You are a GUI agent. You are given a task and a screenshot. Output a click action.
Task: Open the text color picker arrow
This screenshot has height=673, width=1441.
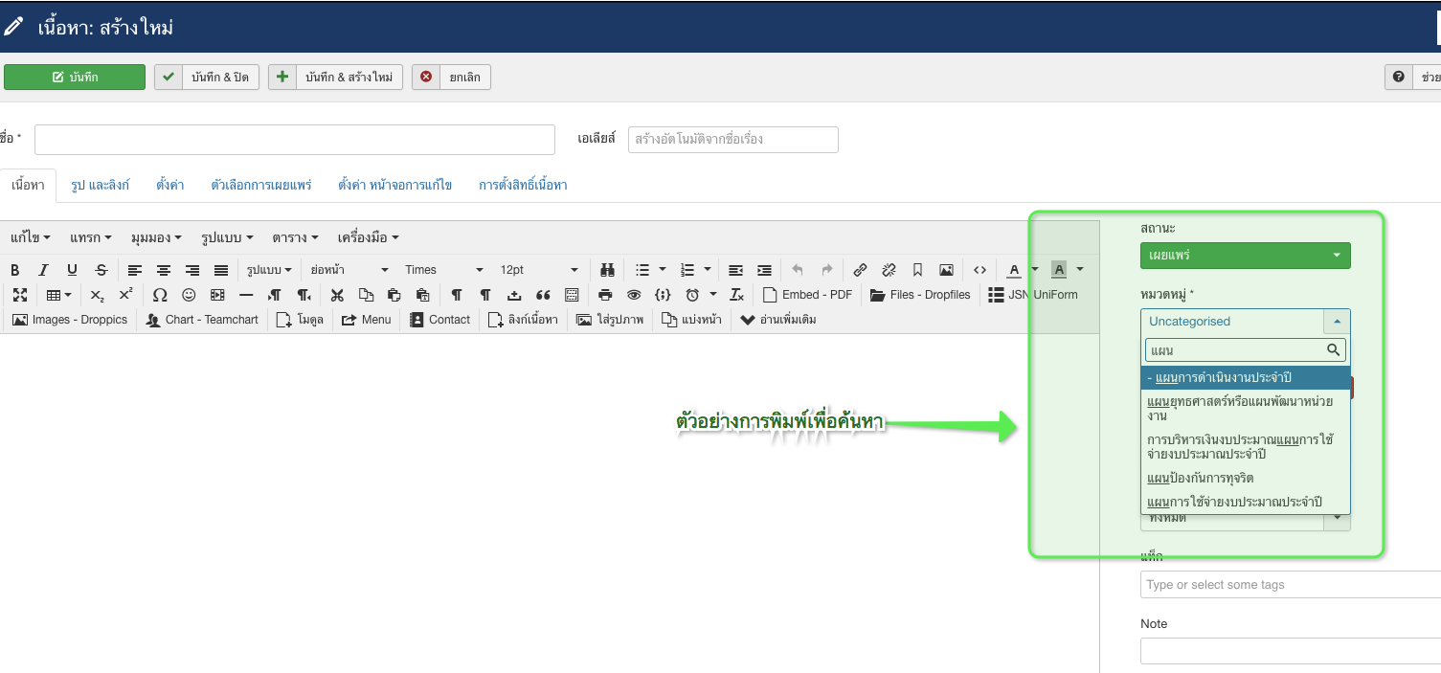[x=1034, y=270]
